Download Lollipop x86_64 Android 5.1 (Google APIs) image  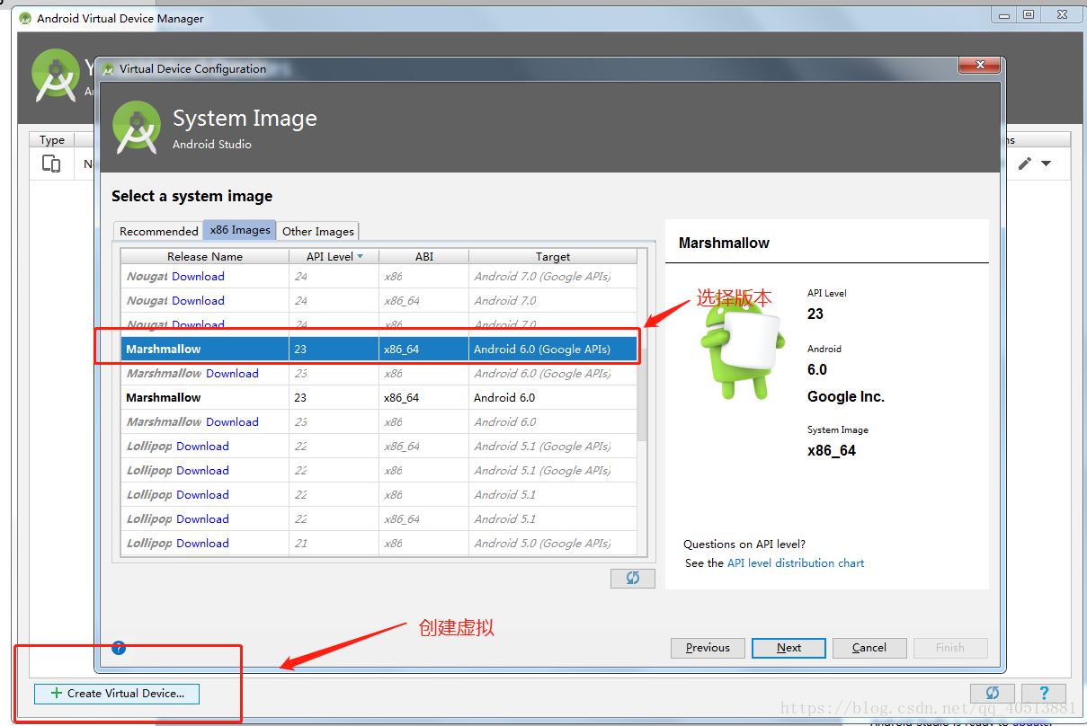[202, 446]
